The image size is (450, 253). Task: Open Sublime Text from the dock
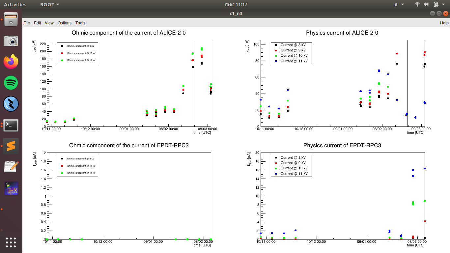click(x=11, y=146)
